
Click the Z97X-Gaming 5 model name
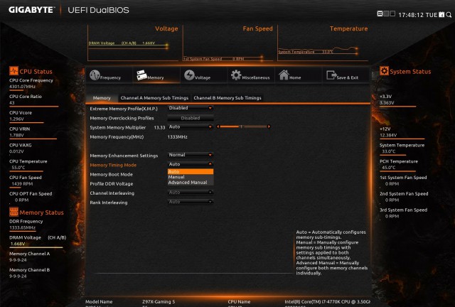[159, 302]
